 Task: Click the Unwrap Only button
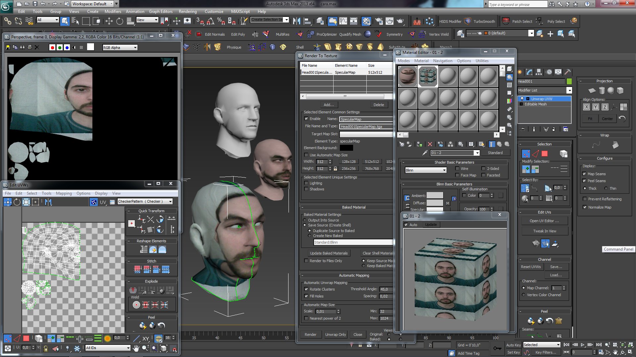(335, 335)
